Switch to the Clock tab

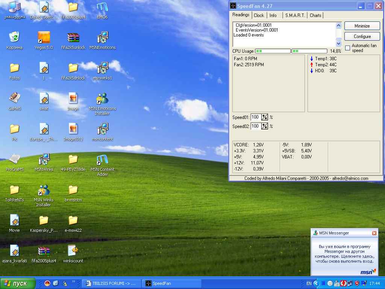(259, 15)
